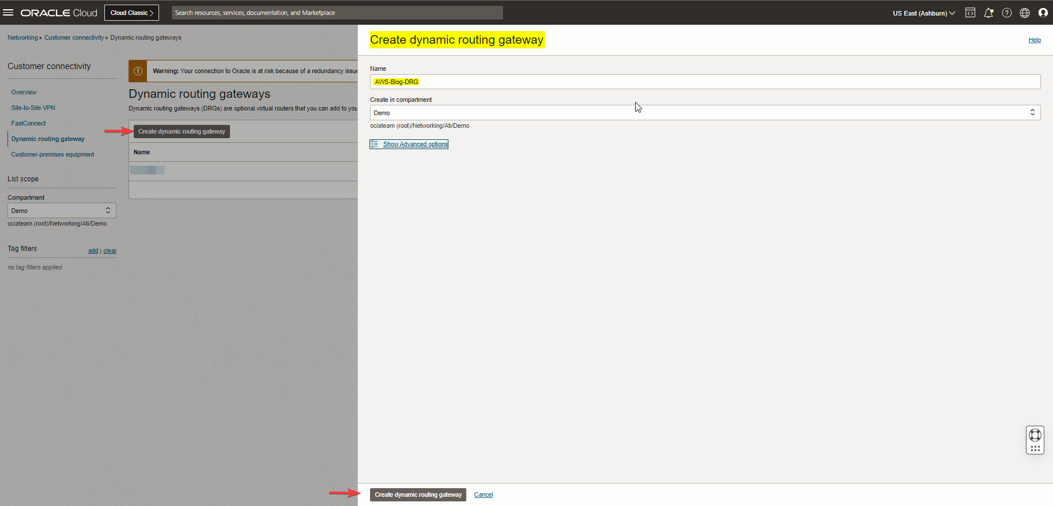This screenshot has height=506, width=1053.
Task: Select FastConnect in the sidebar
Action: click(x=28, y=123)
